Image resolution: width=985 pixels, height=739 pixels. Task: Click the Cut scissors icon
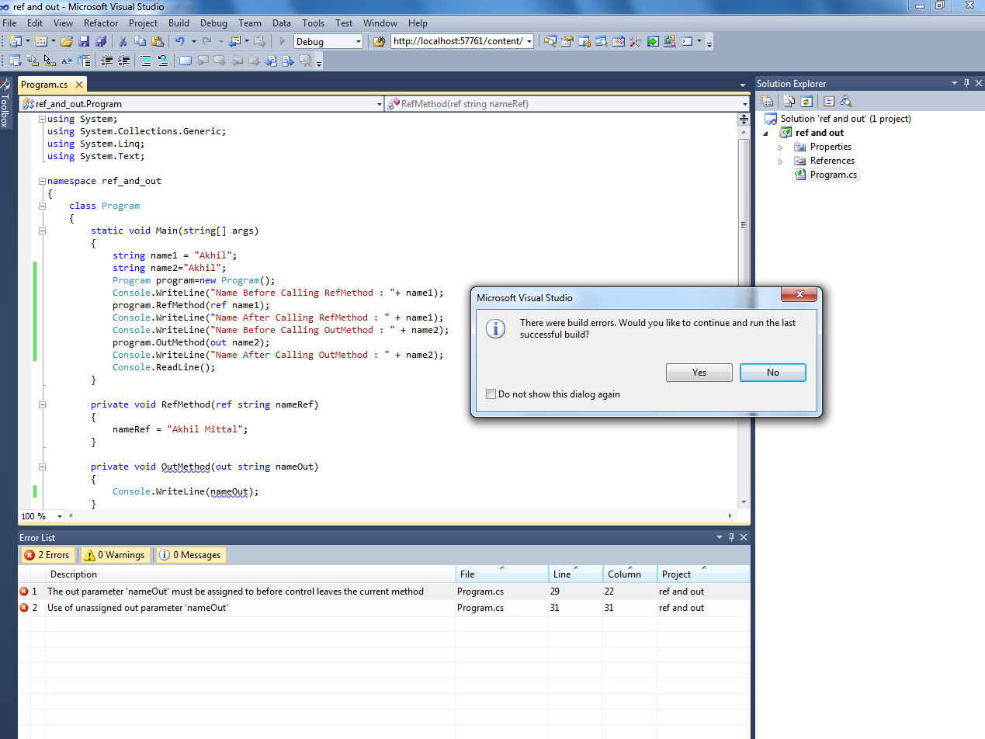tap(123, 41)
